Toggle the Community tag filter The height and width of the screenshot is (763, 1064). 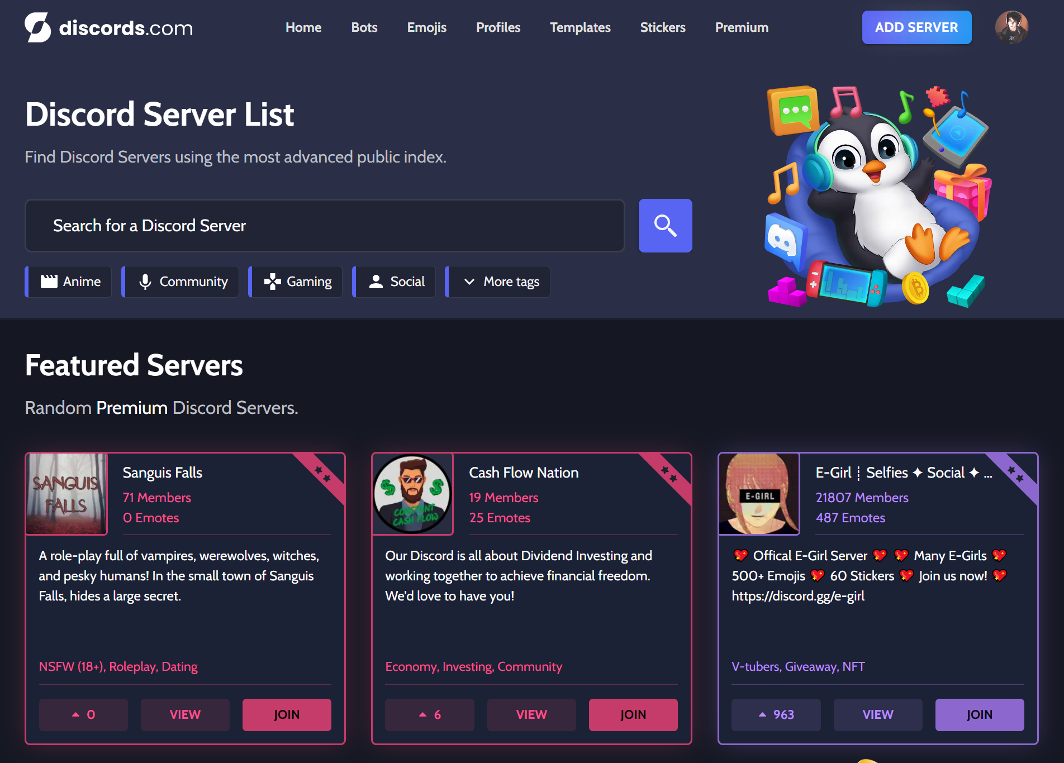180,282
